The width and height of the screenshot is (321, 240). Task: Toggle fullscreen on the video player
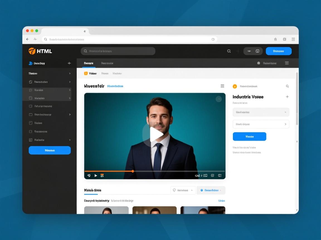tap(220, 176)
